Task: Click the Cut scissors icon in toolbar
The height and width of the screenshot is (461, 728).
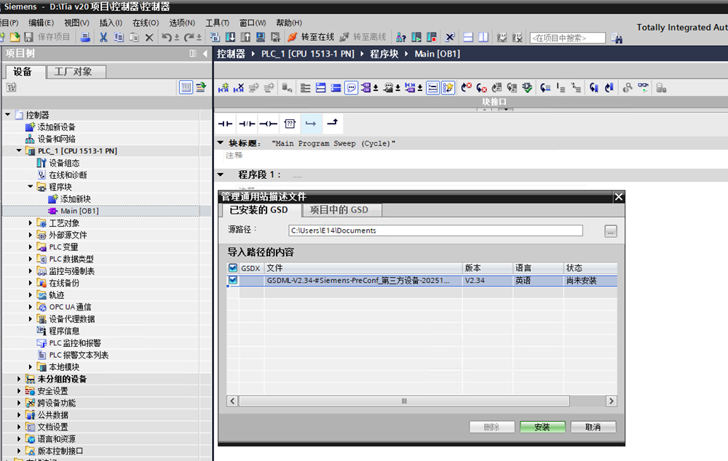Action: click(x=103, y=37)
